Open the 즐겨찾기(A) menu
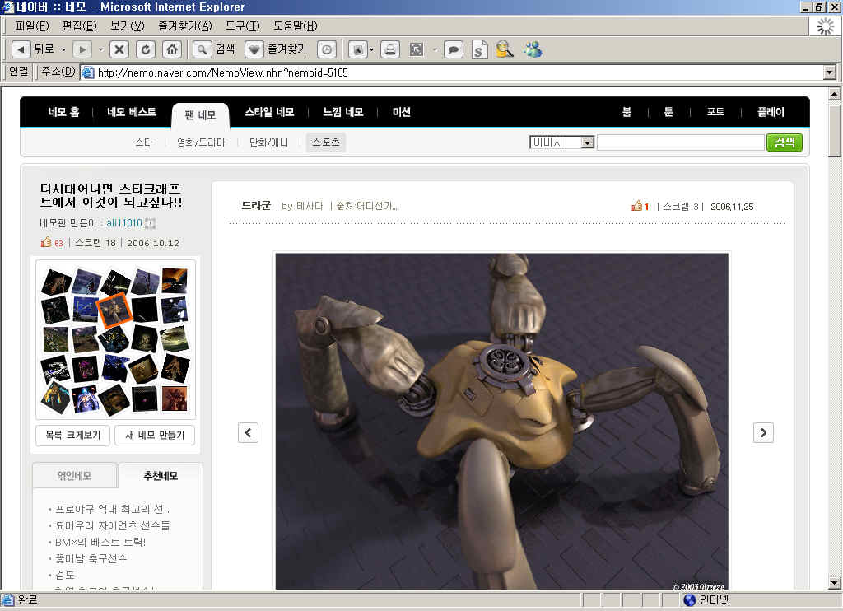Viewport: 843px width, 611px height. [185, 26]
